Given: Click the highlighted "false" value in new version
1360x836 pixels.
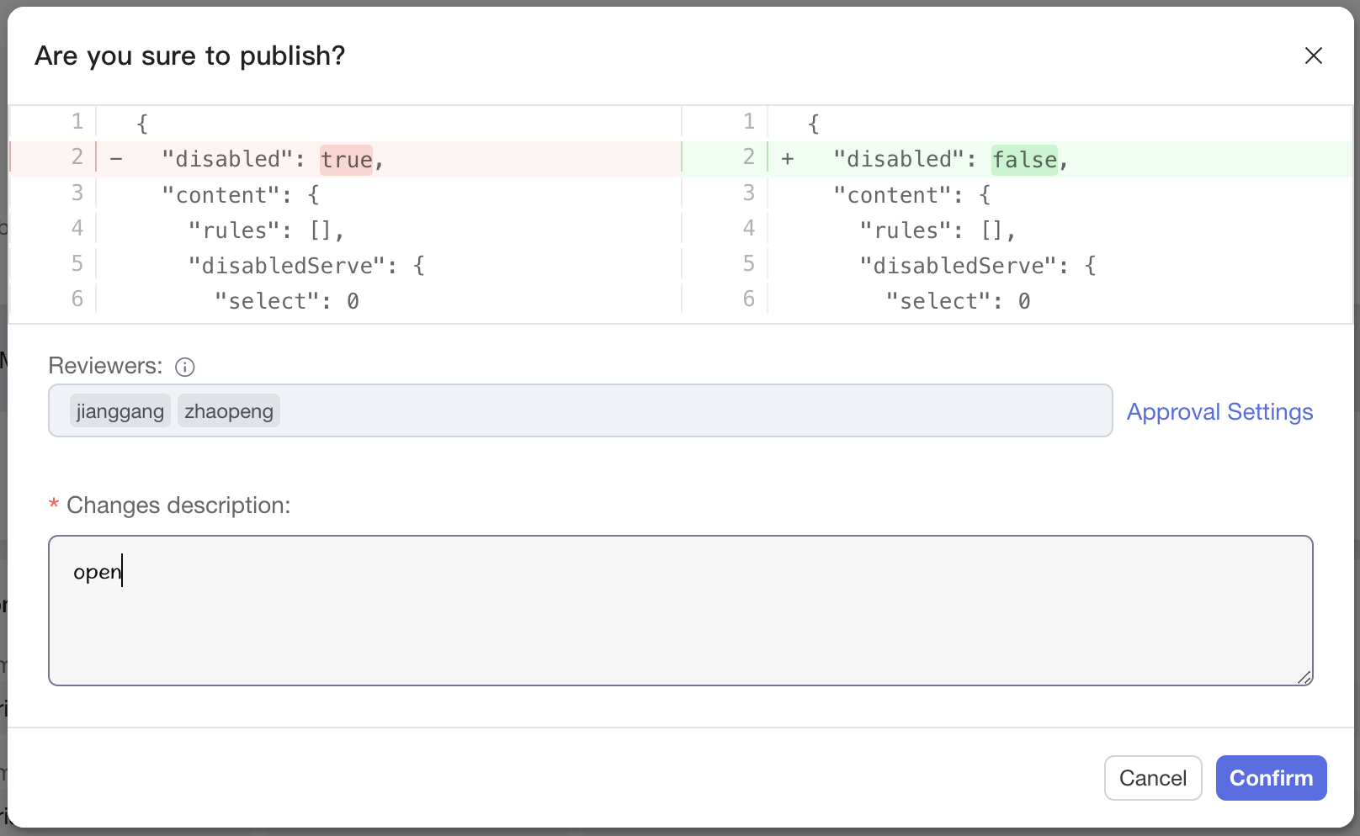Looking at the screenshot, I should 1024,160.
